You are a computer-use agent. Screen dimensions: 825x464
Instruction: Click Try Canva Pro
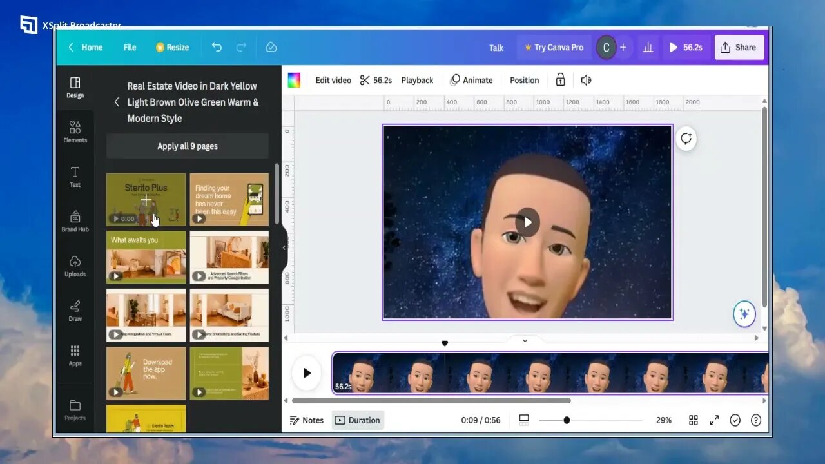(554, 48)
